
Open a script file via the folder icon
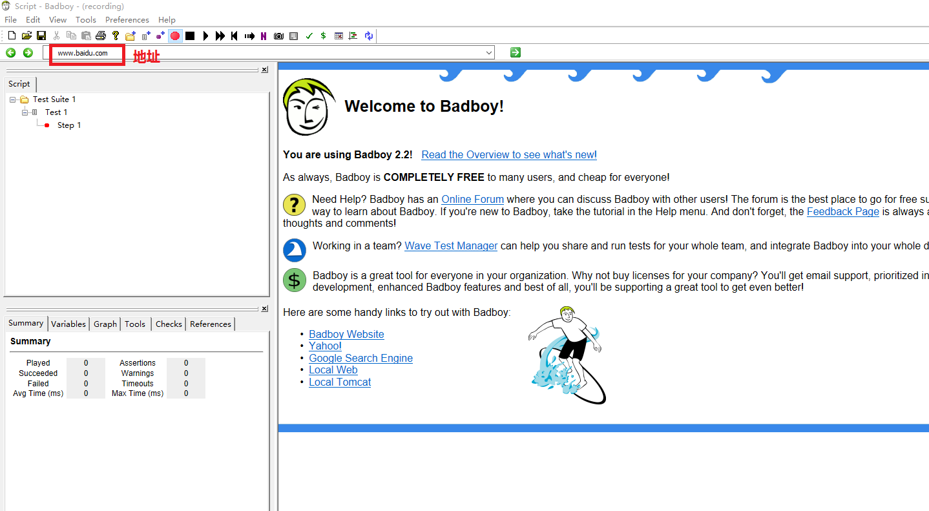click(x=26, y=36)
